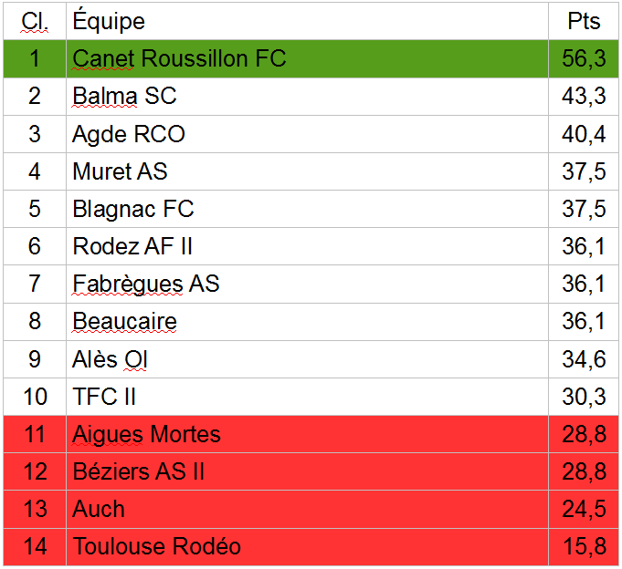Select the Toulouse Rodéo team cell
The image size is (622, 569).
156,546
